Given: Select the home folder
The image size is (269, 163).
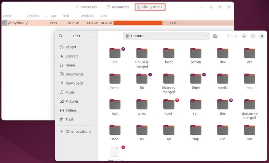Looking at the screenshot, I should pos(115,79).
